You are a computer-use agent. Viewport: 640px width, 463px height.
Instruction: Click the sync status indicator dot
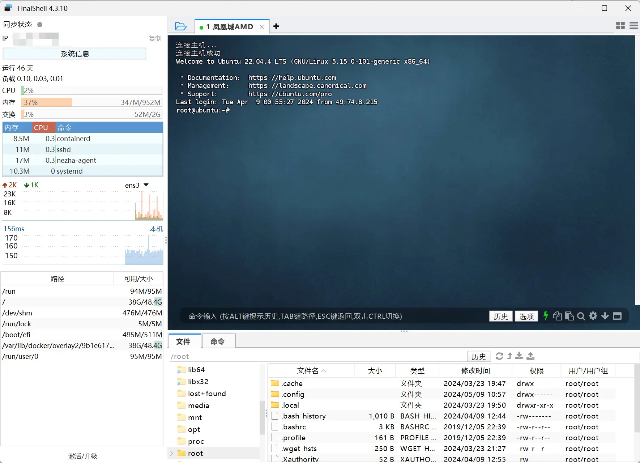point(40,25)
